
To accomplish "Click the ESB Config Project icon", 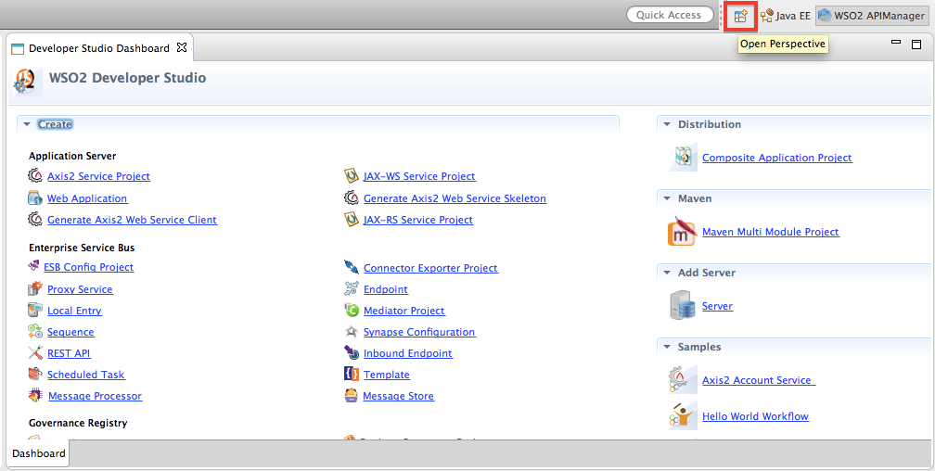I will (34, 266).
